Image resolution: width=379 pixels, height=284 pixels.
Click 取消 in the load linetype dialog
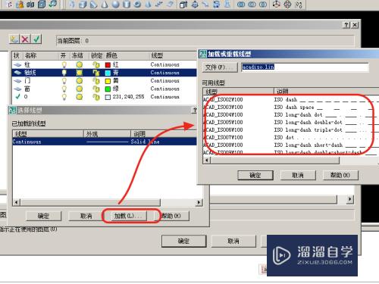(298, 175)
